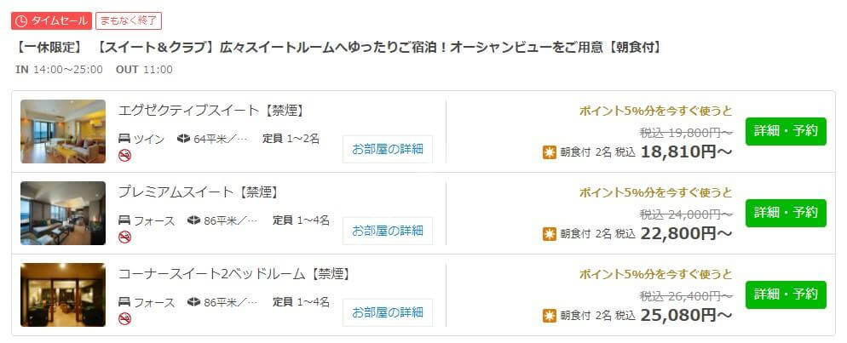Click the no-smoking icon under コーナースイート2ベッドルーム
This screenshot has width=847, height=343.
[124, 318]
